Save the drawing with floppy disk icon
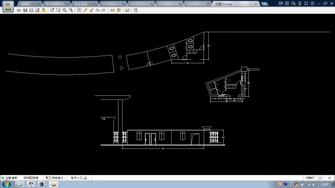Screen dimensions: 335x188 point(25,10)
